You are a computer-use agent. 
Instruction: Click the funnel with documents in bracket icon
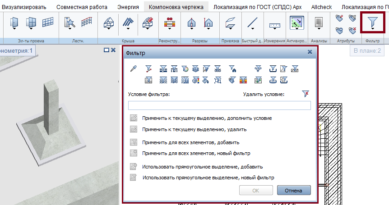(284, 80)
